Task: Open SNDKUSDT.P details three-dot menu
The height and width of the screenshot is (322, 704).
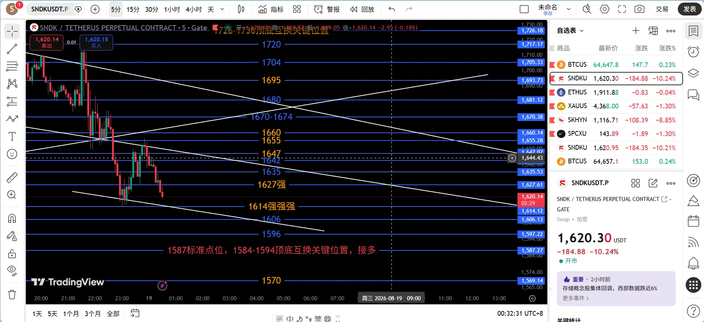Action: 671,183
